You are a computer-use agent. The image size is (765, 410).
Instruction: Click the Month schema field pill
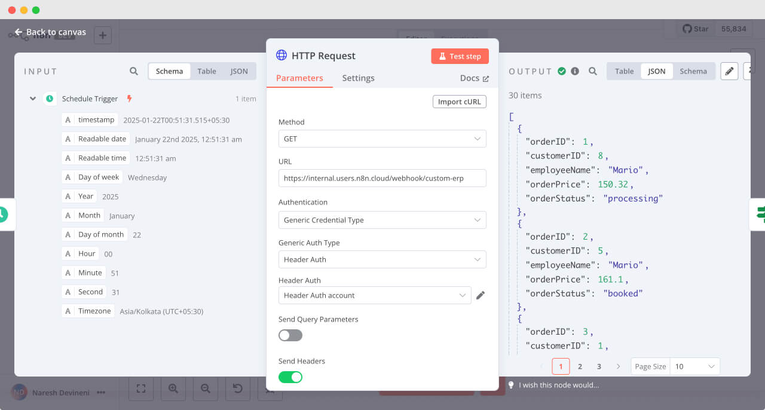[x=83, y=216]
